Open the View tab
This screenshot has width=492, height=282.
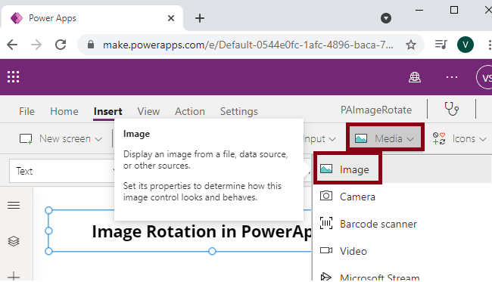148,111
